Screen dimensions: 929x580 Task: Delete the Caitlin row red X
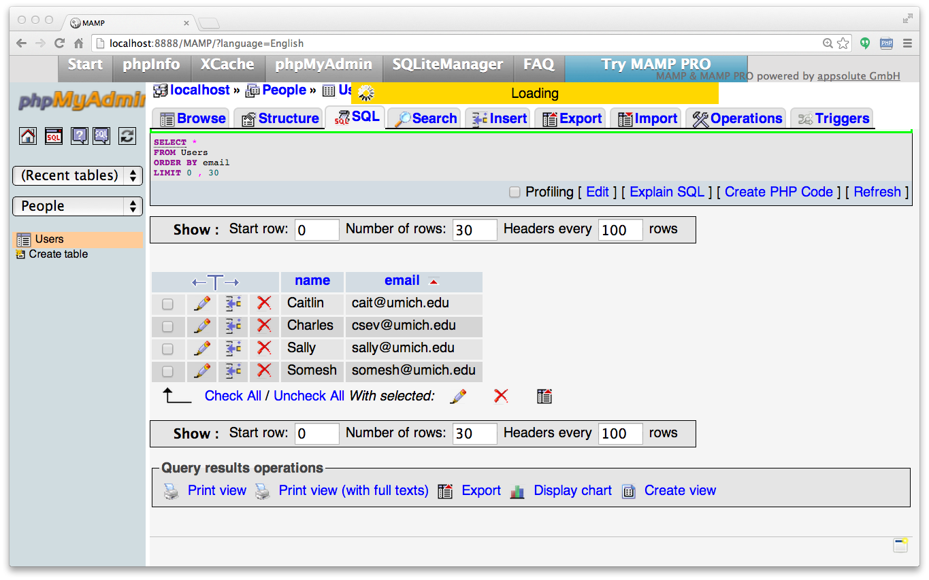[264, 303]
